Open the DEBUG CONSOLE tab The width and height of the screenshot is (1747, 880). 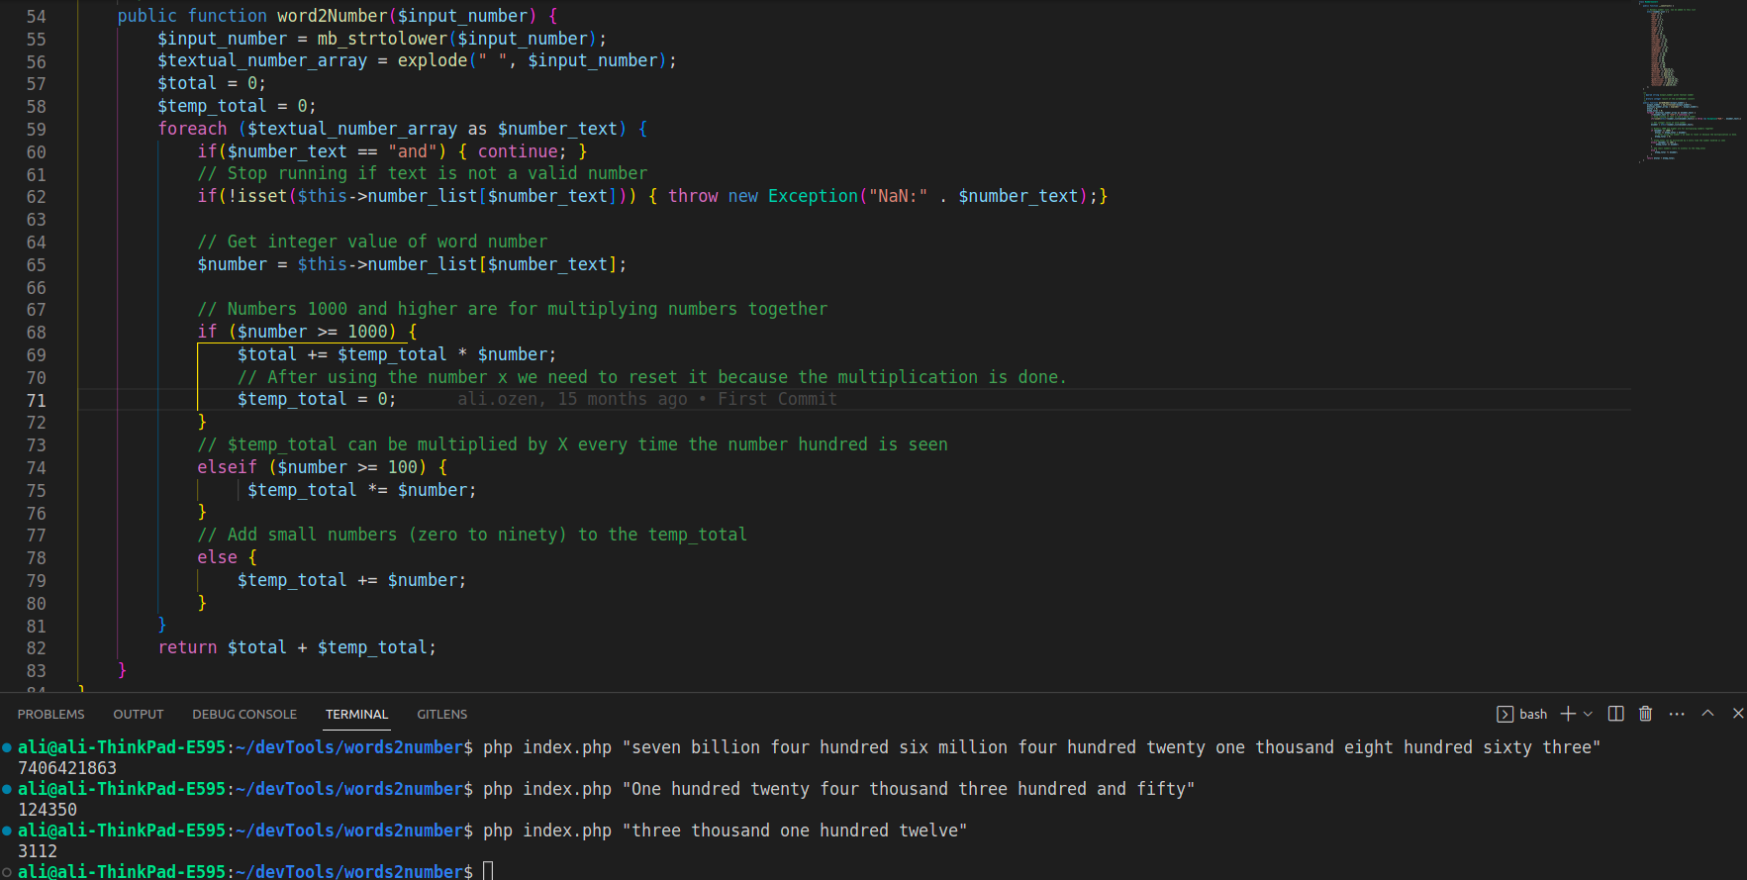(244, 714)
